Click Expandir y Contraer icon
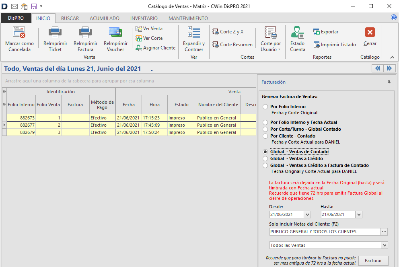The height and width of the screenshot is (267, 399). point(194,32)
